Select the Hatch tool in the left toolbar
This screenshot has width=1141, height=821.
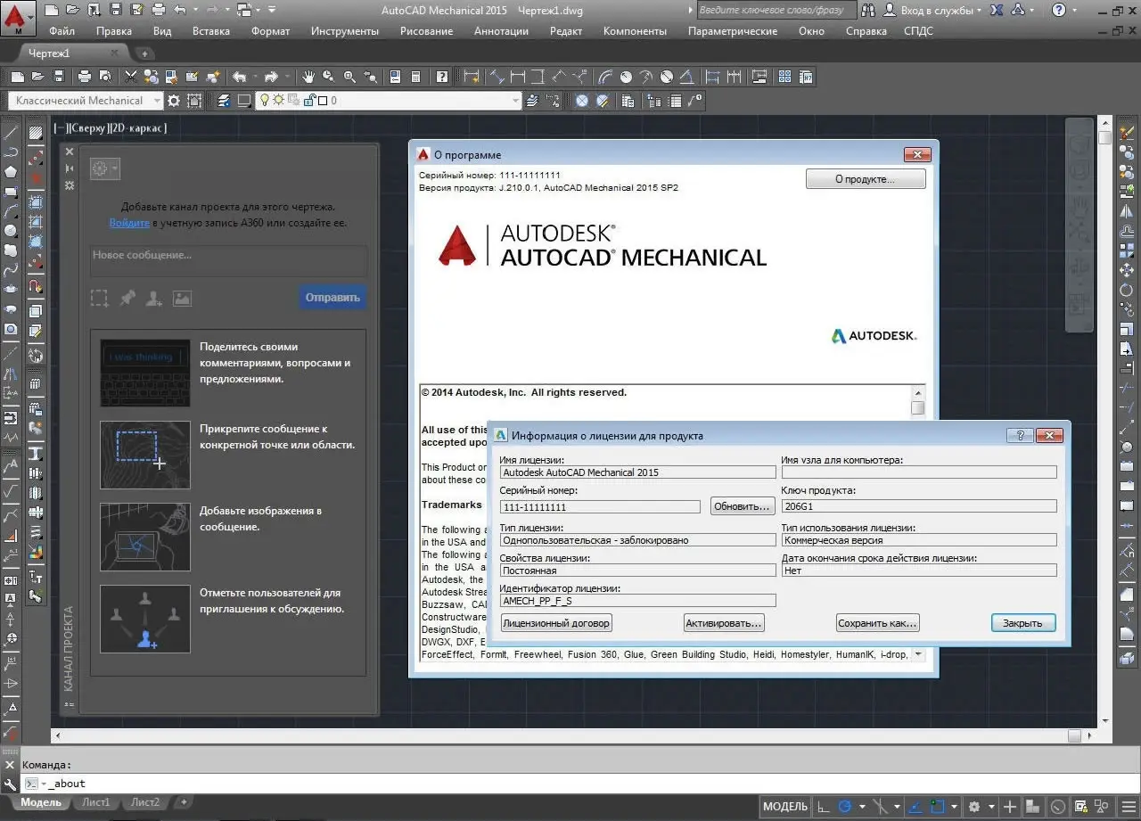pyautogui.click(x=36, y=133)
